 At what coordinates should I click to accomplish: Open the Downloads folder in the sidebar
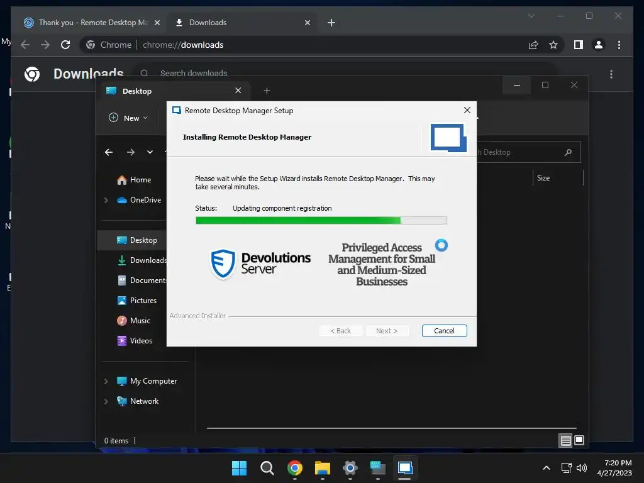point(142,260)
